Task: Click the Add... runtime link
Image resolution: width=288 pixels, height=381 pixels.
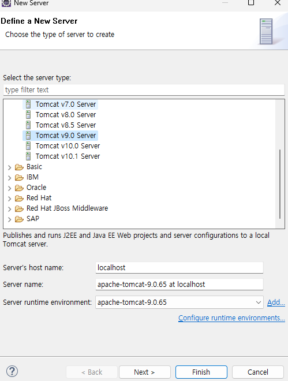Action: point(276,302)
